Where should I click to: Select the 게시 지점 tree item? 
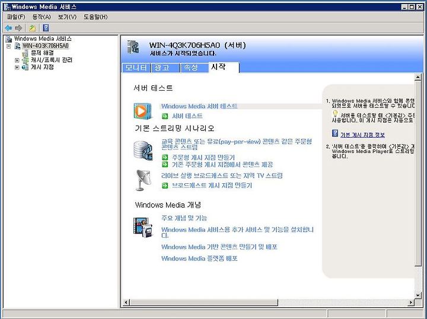42,67
